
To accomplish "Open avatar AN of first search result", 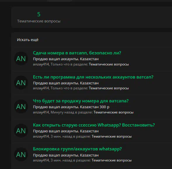I will 21,58.
